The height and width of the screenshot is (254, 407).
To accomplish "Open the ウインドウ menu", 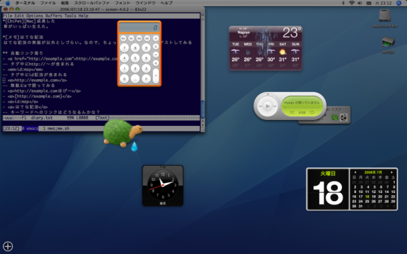I will click(145, 3).
